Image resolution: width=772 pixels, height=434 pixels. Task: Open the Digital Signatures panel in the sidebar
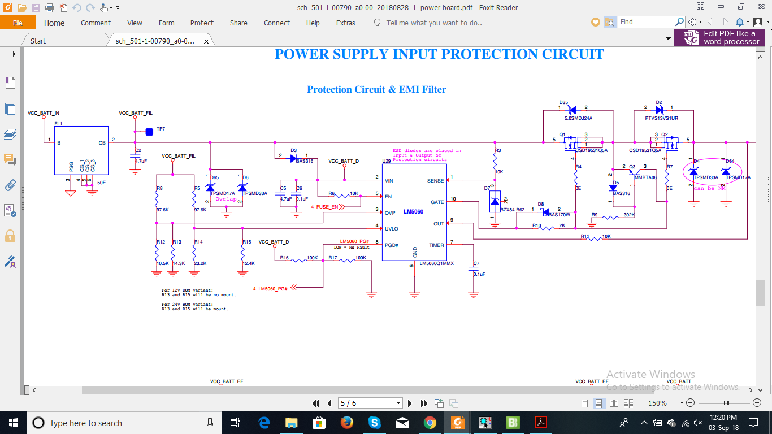pyautogui.click(x=10, y=261)
